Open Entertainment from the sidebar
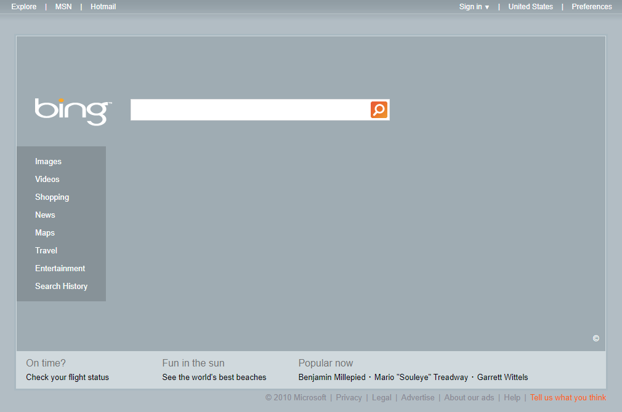This screenshot has width=622, height=412. tap(60, 269)
